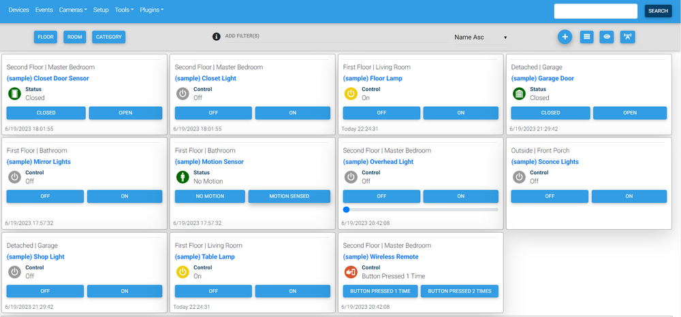Click the Overhead Light dimmer slider
This screenshot has height=317, width=681.
click(x=421, y=210)
